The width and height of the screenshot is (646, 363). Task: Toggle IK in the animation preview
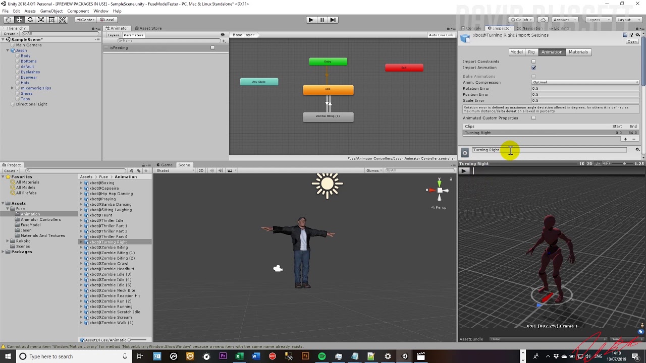tap(582, 164)
